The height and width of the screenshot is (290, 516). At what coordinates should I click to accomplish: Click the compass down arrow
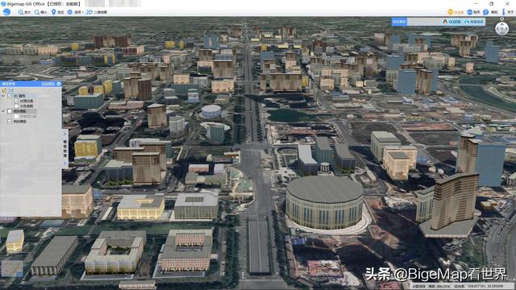point(501,33)
